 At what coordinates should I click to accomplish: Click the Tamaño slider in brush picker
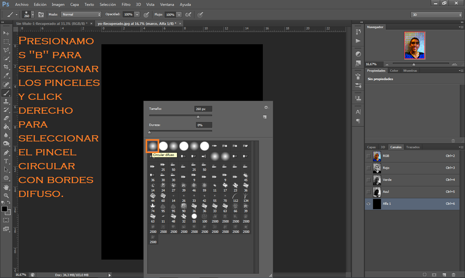coord(181,116)
